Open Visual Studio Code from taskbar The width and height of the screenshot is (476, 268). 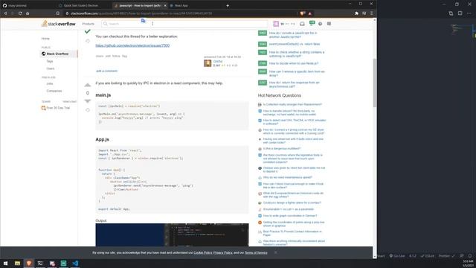tap(75, 263)
